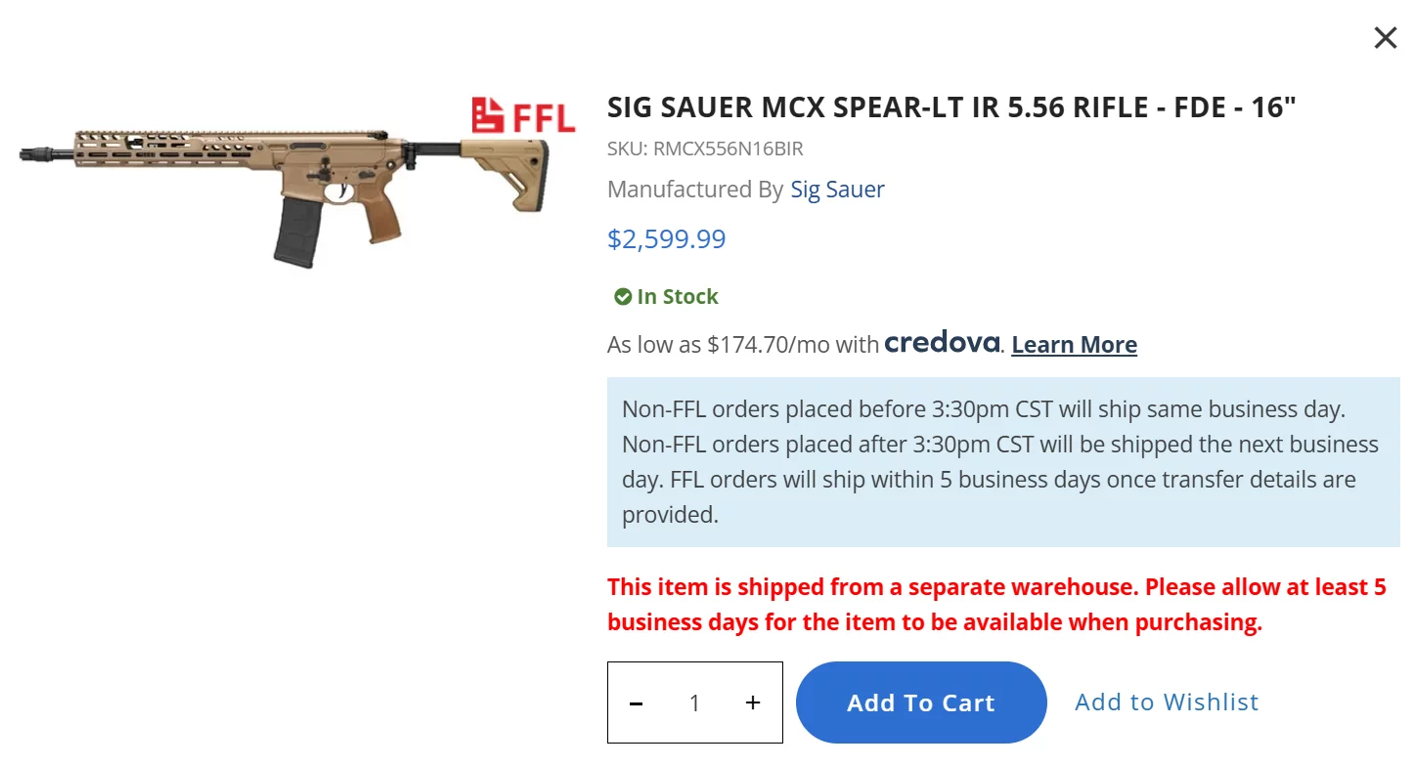This screenshot has width=1414, height=766.
Task: Click the SKU RMCX556N16BIR text
Action: coord(705,149)
